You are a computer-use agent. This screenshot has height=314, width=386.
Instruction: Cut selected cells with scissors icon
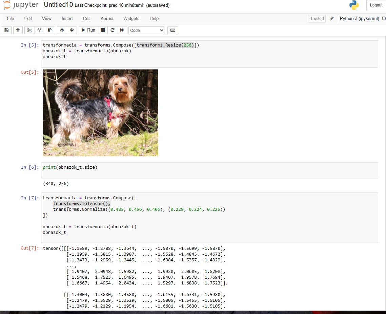pos(29,30)
